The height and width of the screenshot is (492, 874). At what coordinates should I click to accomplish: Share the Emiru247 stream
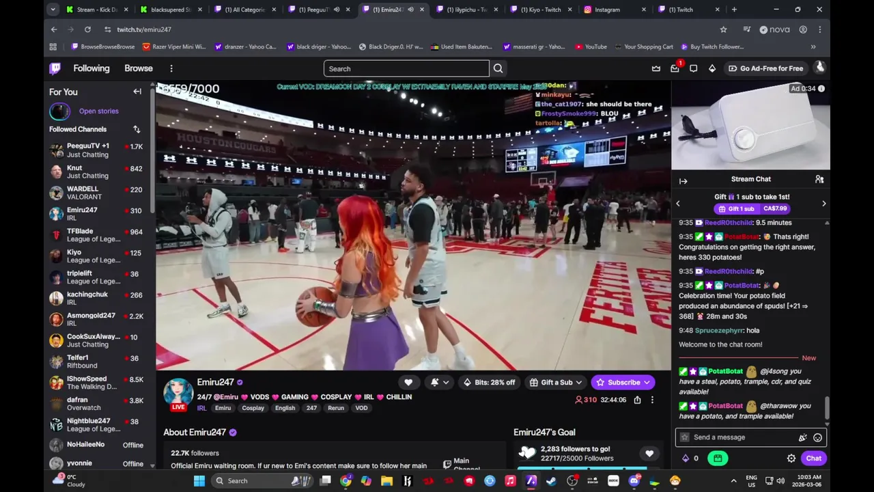[637, 400]
